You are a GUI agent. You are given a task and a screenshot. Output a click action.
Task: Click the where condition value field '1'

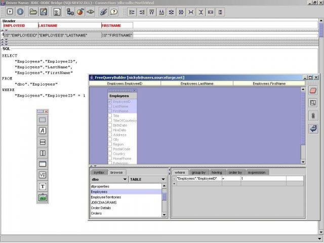(x=263, y=179)
